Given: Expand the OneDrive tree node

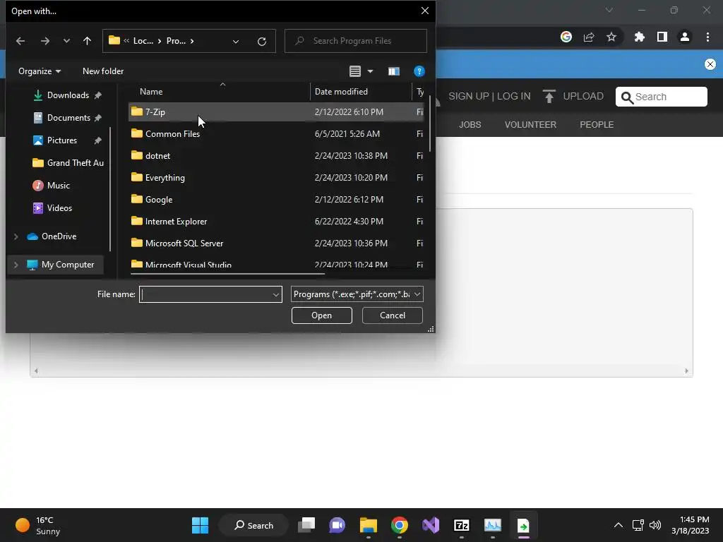Looking at the screenshot, I should (16, 236).
